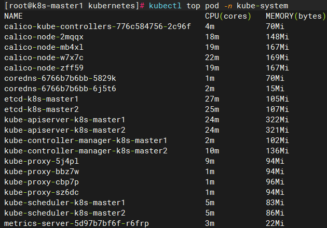Select pod name etcd-k8s-master1
Image resolution: width=327 pixels, height=228 pixels.
click(42, 99)
